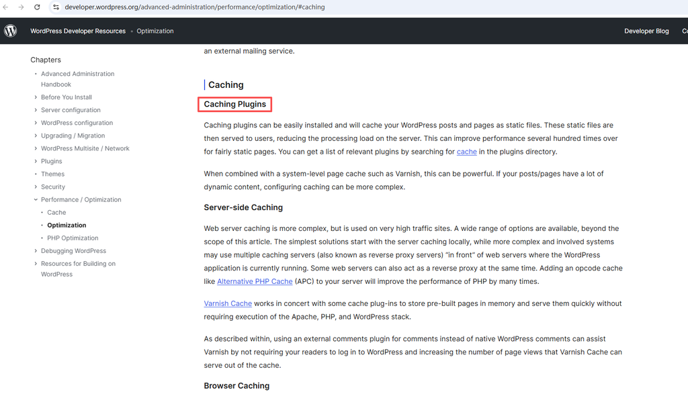Click the Server-side Caching heading
The image size is (688, 400).
243,207
